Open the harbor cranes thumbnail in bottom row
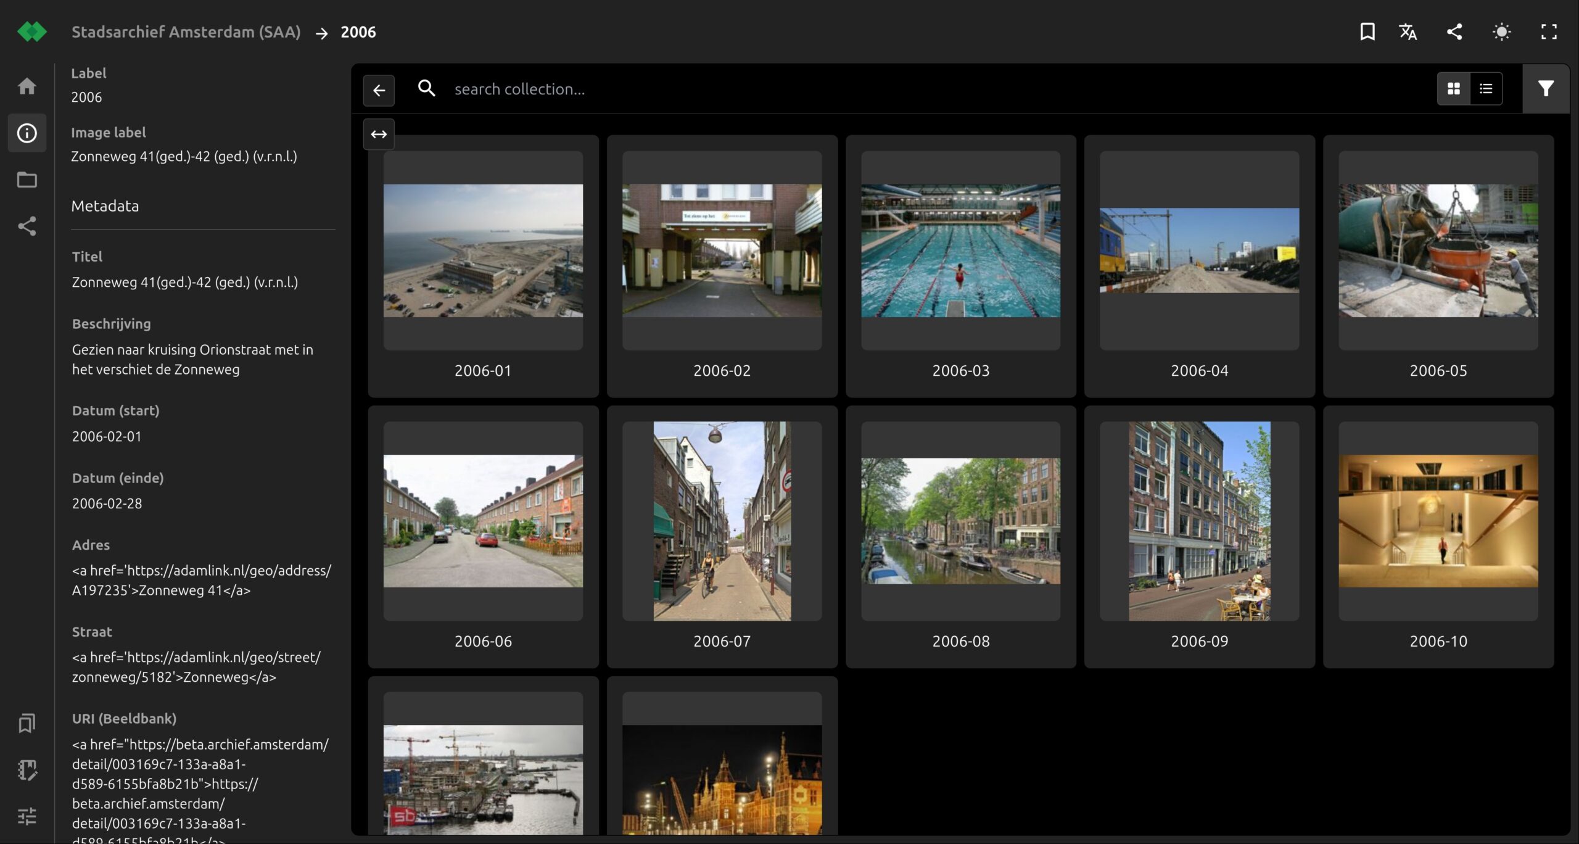The image size is (1579, 844). pyautogui.click(x=483, y=764)
